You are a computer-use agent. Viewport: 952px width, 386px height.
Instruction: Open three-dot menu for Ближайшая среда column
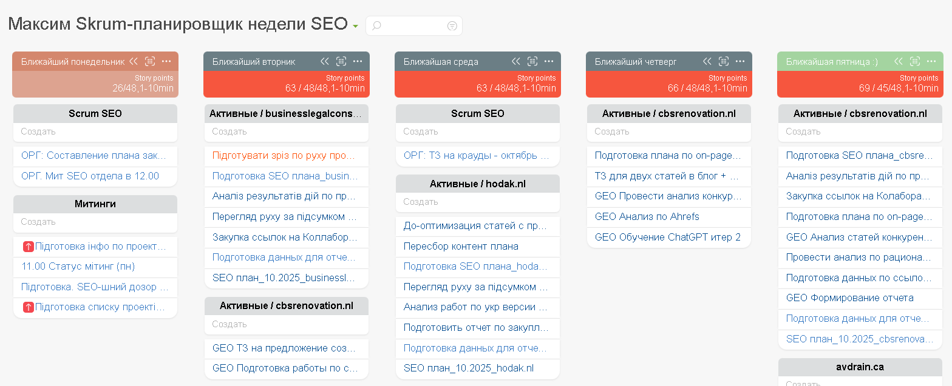(x=549, y=61)
